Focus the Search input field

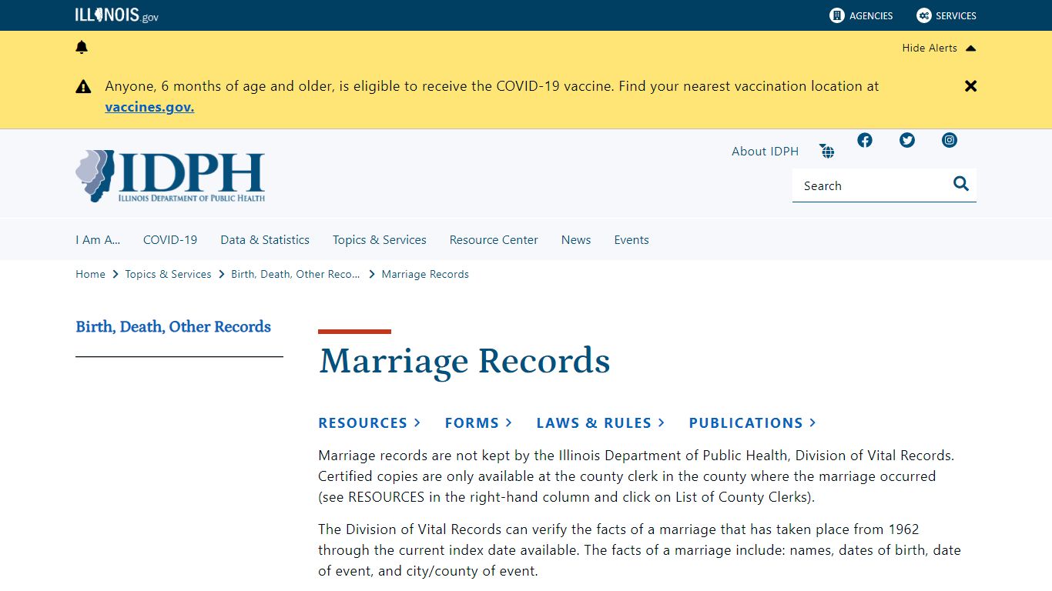click(x=870, y=185)
